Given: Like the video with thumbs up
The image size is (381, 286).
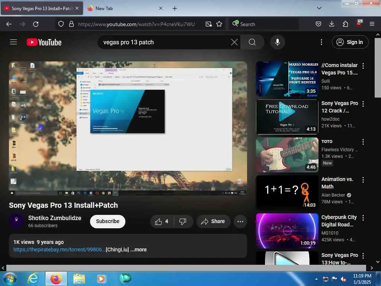Looking at the screenshot, I should 162,222.
